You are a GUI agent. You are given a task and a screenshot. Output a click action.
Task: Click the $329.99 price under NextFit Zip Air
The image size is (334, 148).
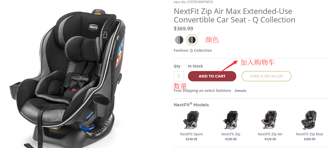(270, 139)
